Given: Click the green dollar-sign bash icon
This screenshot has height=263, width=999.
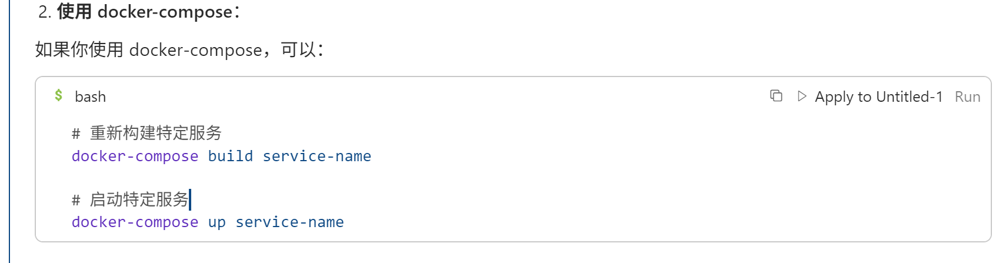Looking at the screenshot, I should pyautogui.click(x=59, y=95).
